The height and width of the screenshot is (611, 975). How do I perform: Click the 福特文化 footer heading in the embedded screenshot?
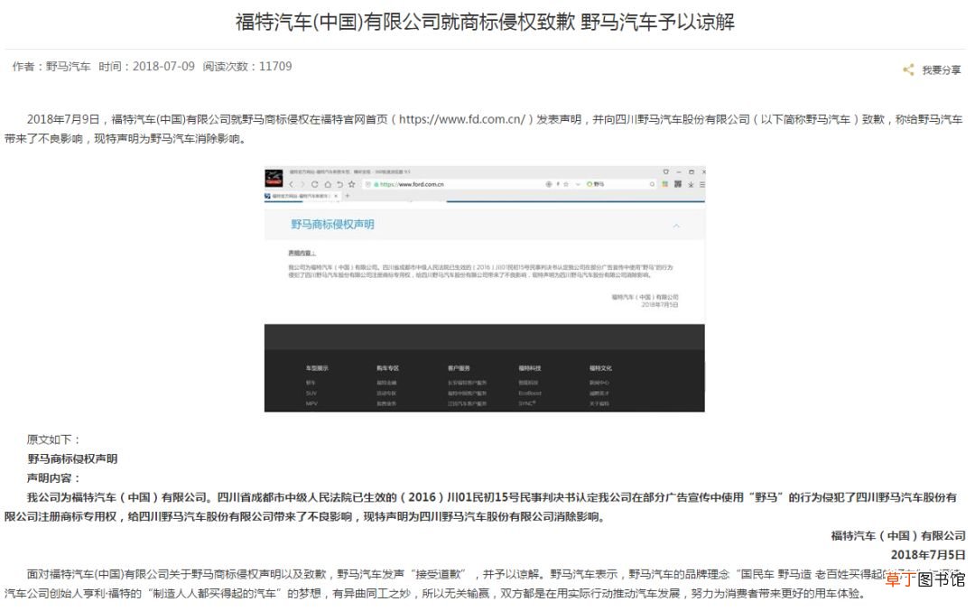click(x=600, y=368)
